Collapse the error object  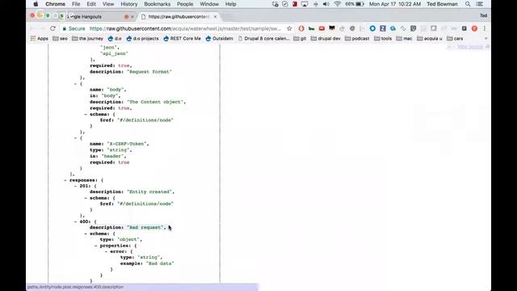106,251
